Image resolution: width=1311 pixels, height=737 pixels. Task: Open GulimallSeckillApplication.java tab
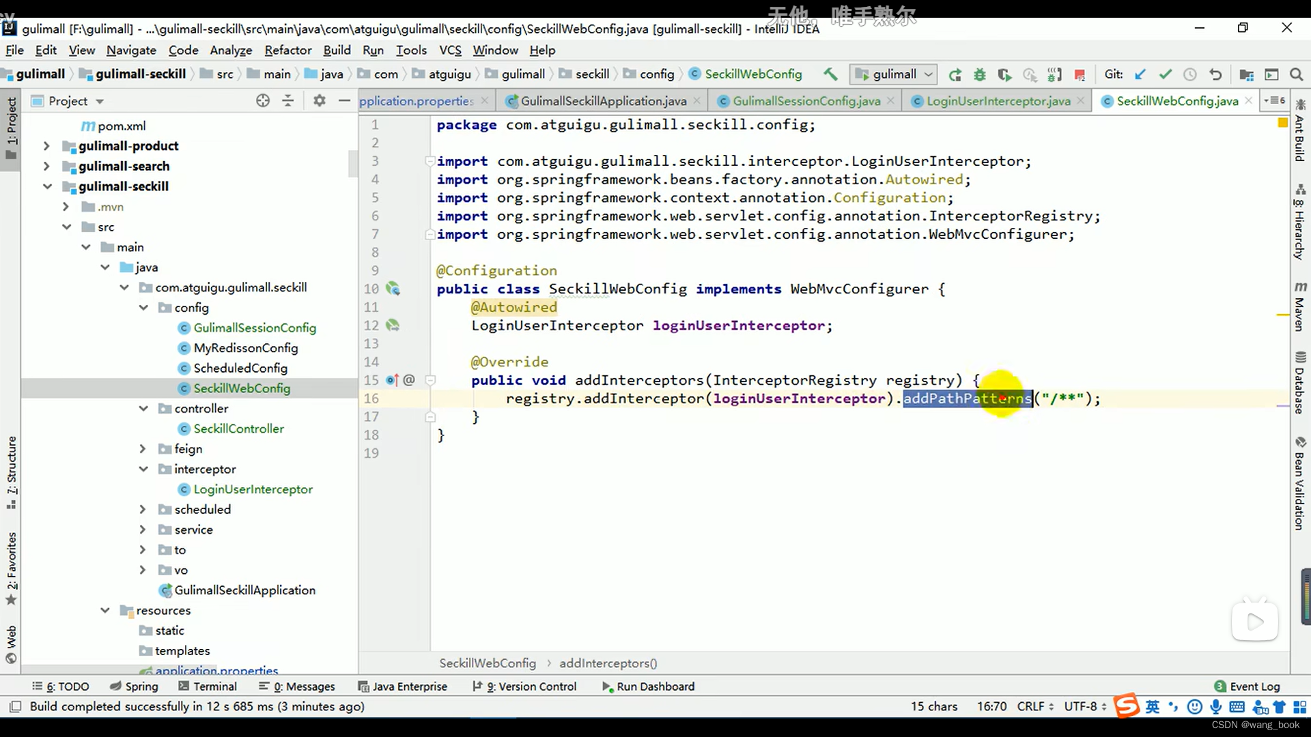pyautogui.click(x=604, y=101)
